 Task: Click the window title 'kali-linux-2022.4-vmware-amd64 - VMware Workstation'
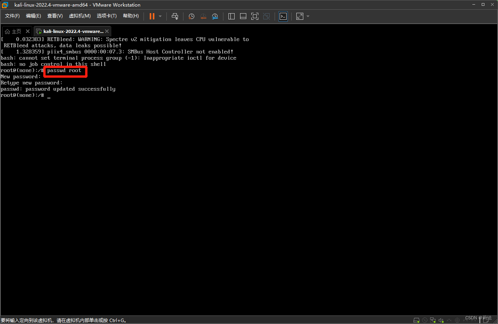coord(78,5)
